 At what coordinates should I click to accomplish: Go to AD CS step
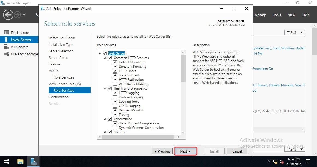54,71
